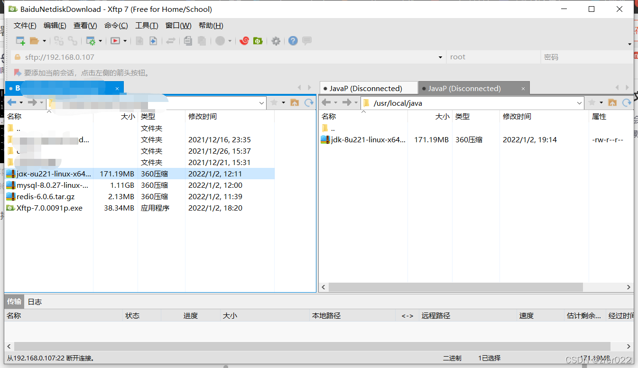Click the local pane Forward arrow

(32, 102)
